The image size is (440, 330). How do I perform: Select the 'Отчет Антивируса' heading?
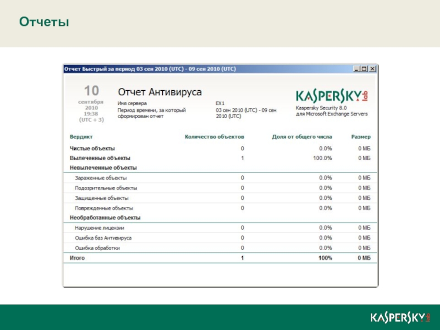coord(159,92)
